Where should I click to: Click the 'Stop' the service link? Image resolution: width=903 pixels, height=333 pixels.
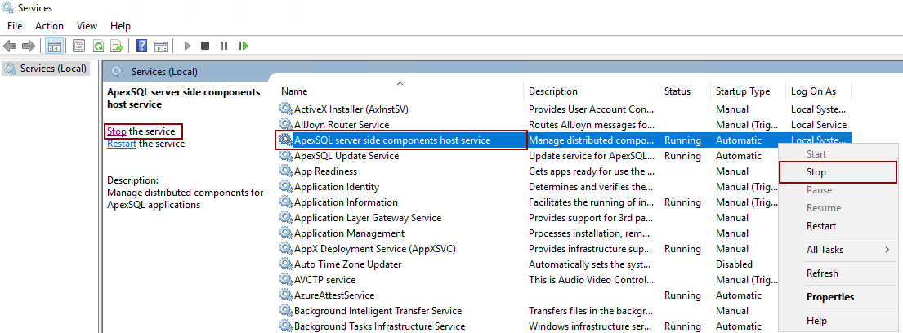click(x=116, y=131)
